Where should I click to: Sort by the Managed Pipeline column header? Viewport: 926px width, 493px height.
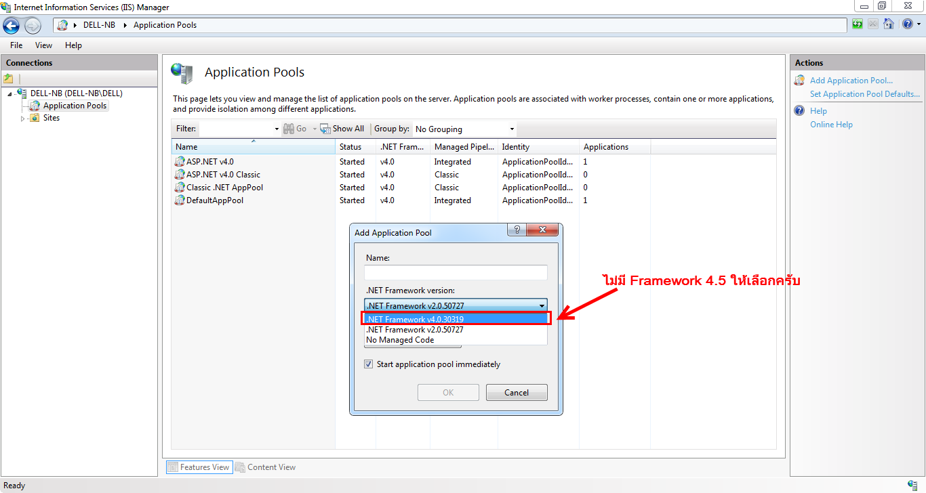click(x=464, y=147)
